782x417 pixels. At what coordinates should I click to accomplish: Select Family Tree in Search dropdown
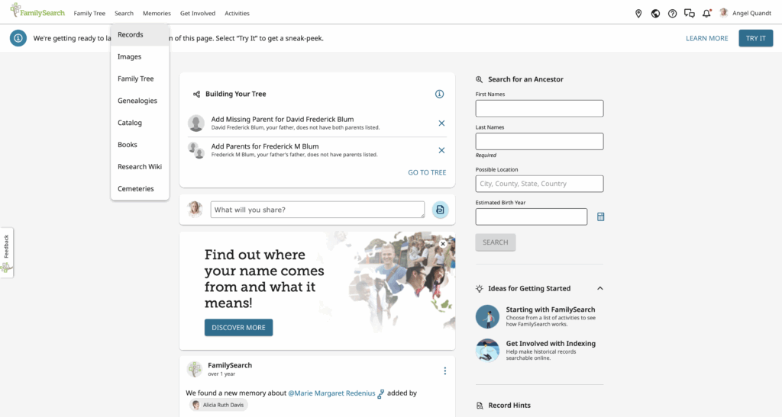coord(140,79)
